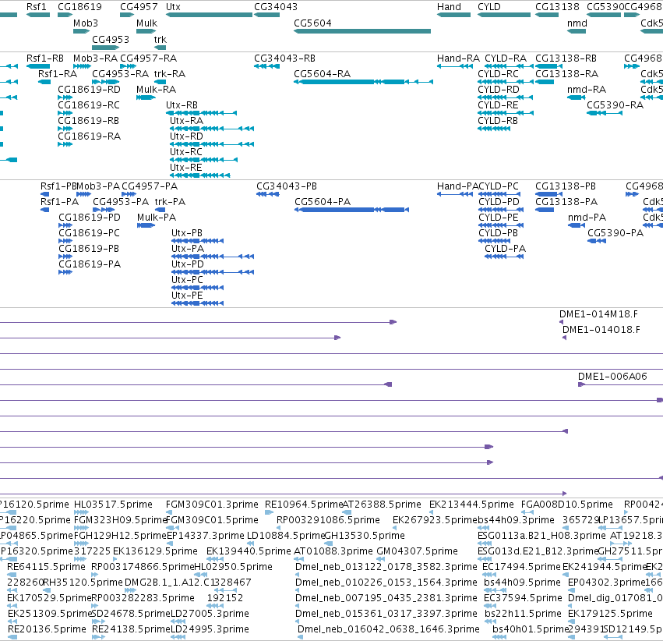This screenshot has width=663, height=641.
Task: Select the 'RE10964.5prime' EST label
Action: [x=304, y=505]
